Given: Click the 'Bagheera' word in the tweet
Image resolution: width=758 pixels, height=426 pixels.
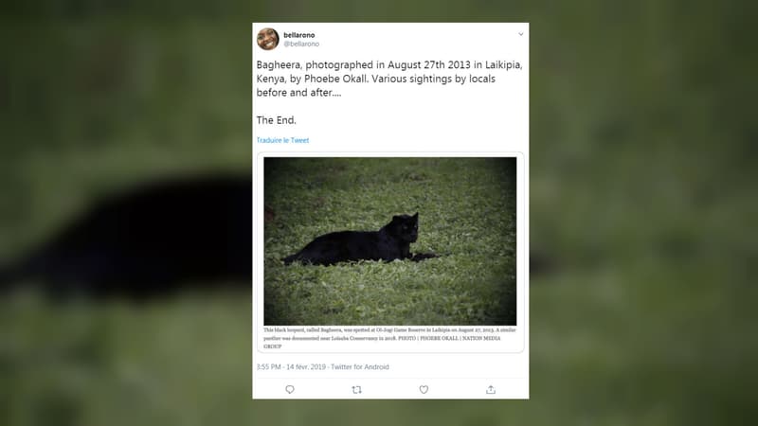Looking at the screenshot, I should [x=278, y=64].
